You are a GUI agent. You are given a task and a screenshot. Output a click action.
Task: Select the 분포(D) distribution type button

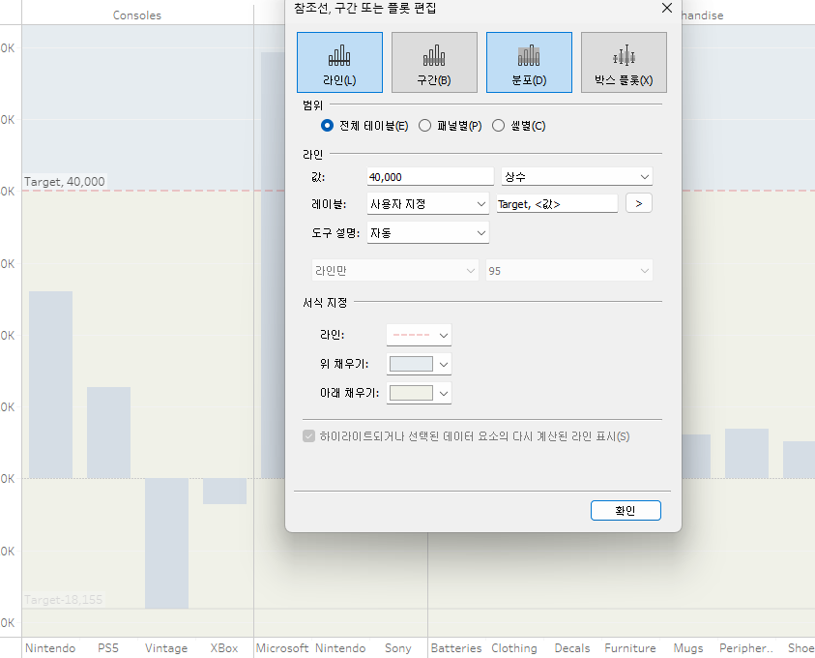(x=529, y=63)
